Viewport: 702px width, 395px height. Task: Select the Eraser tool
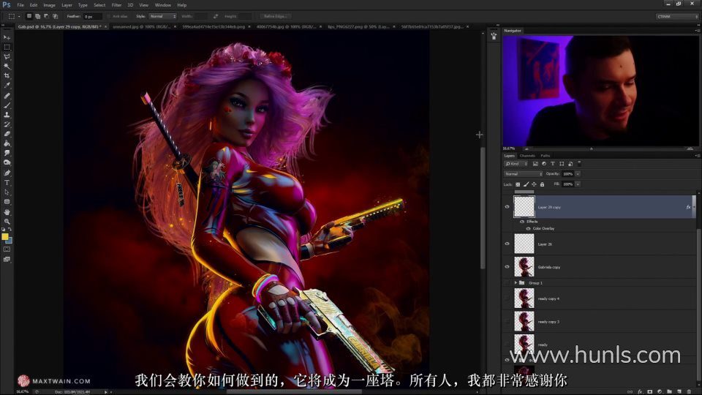(x=7, y=134)
